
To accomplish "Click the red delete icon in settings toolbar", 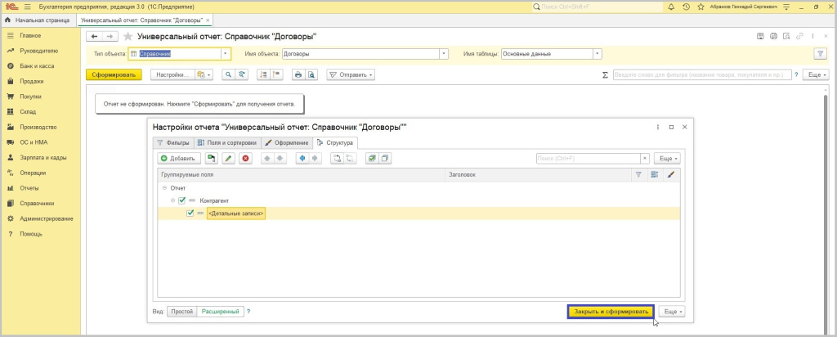I will point(245,158).
